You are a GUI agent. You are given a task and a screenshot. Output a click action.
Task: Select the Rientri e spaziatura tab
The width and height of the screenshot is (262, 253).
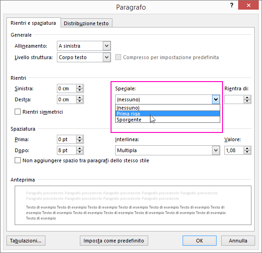pos(33,23)
